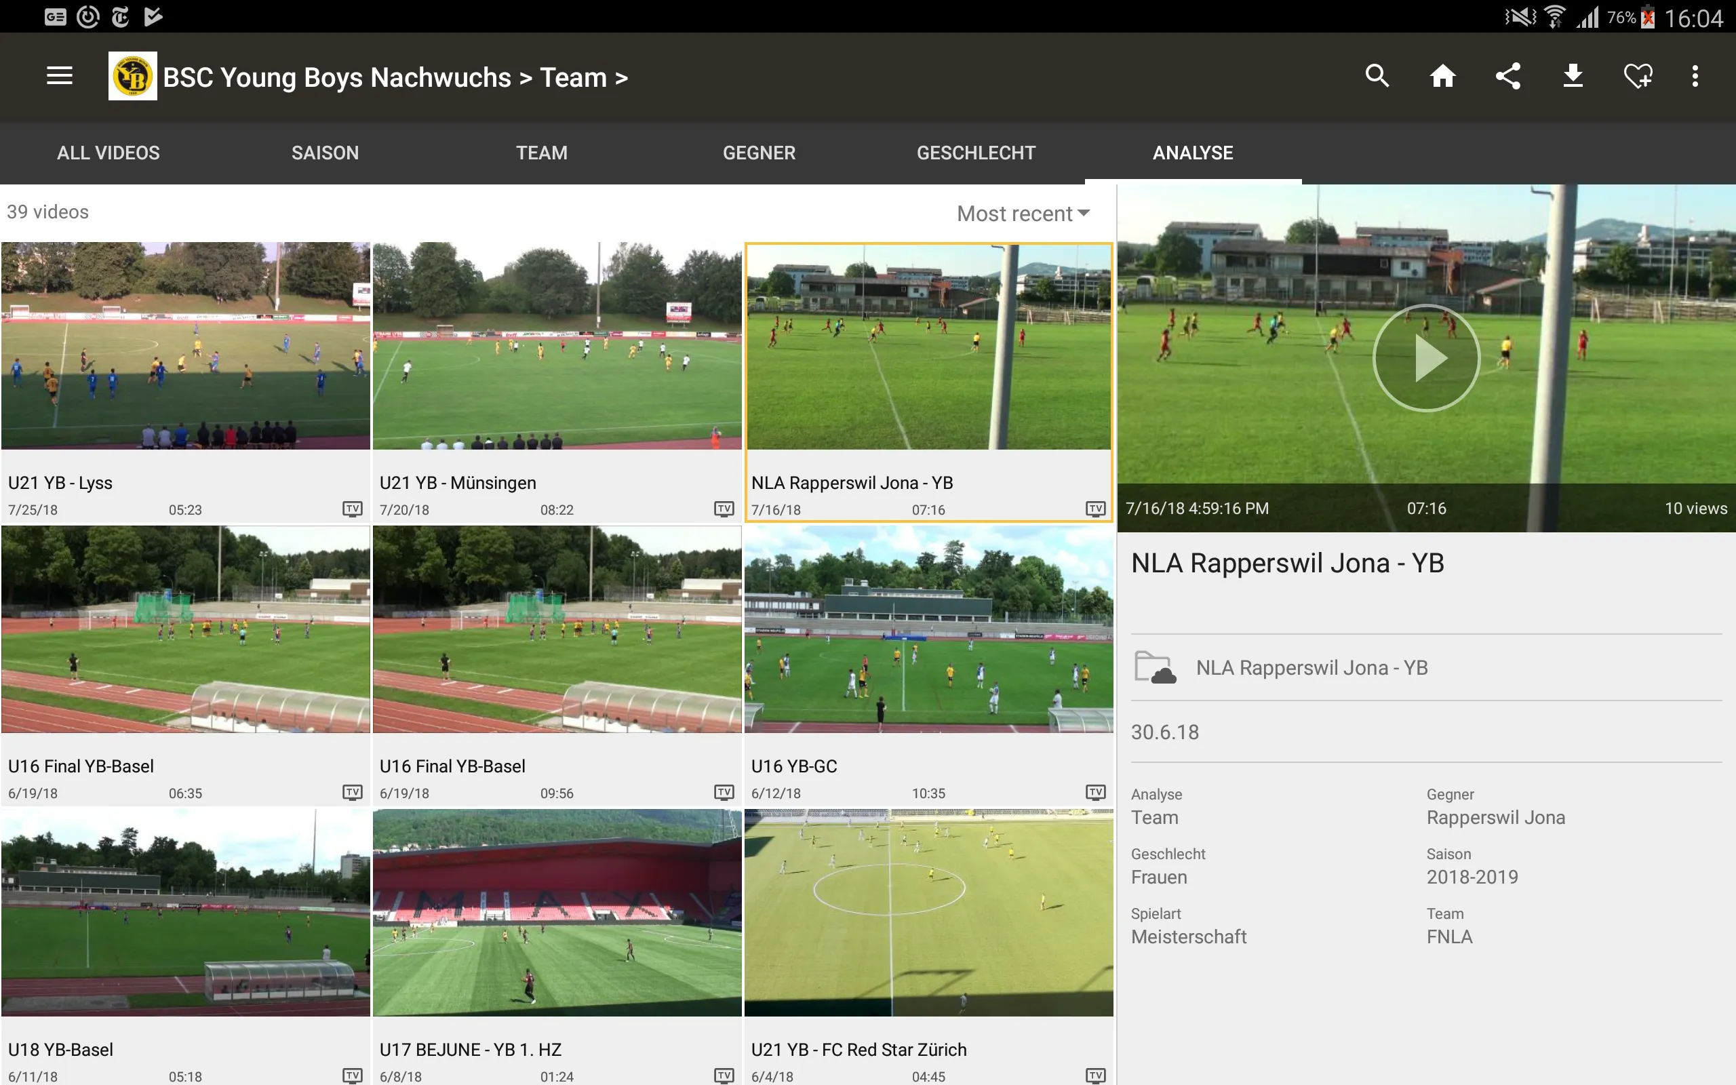Screen dimensions: 1736x1085
Task: Cast icon on U17 BEJUNE - YB card
Action: [x=724, y=1076]
